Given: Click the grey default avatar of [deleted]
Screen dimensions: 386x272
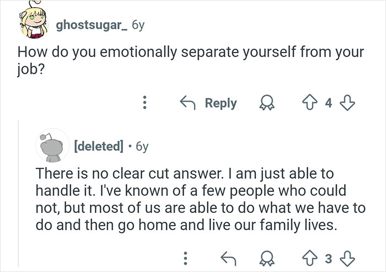Looking at the screenshot, I should pos(51,147).
